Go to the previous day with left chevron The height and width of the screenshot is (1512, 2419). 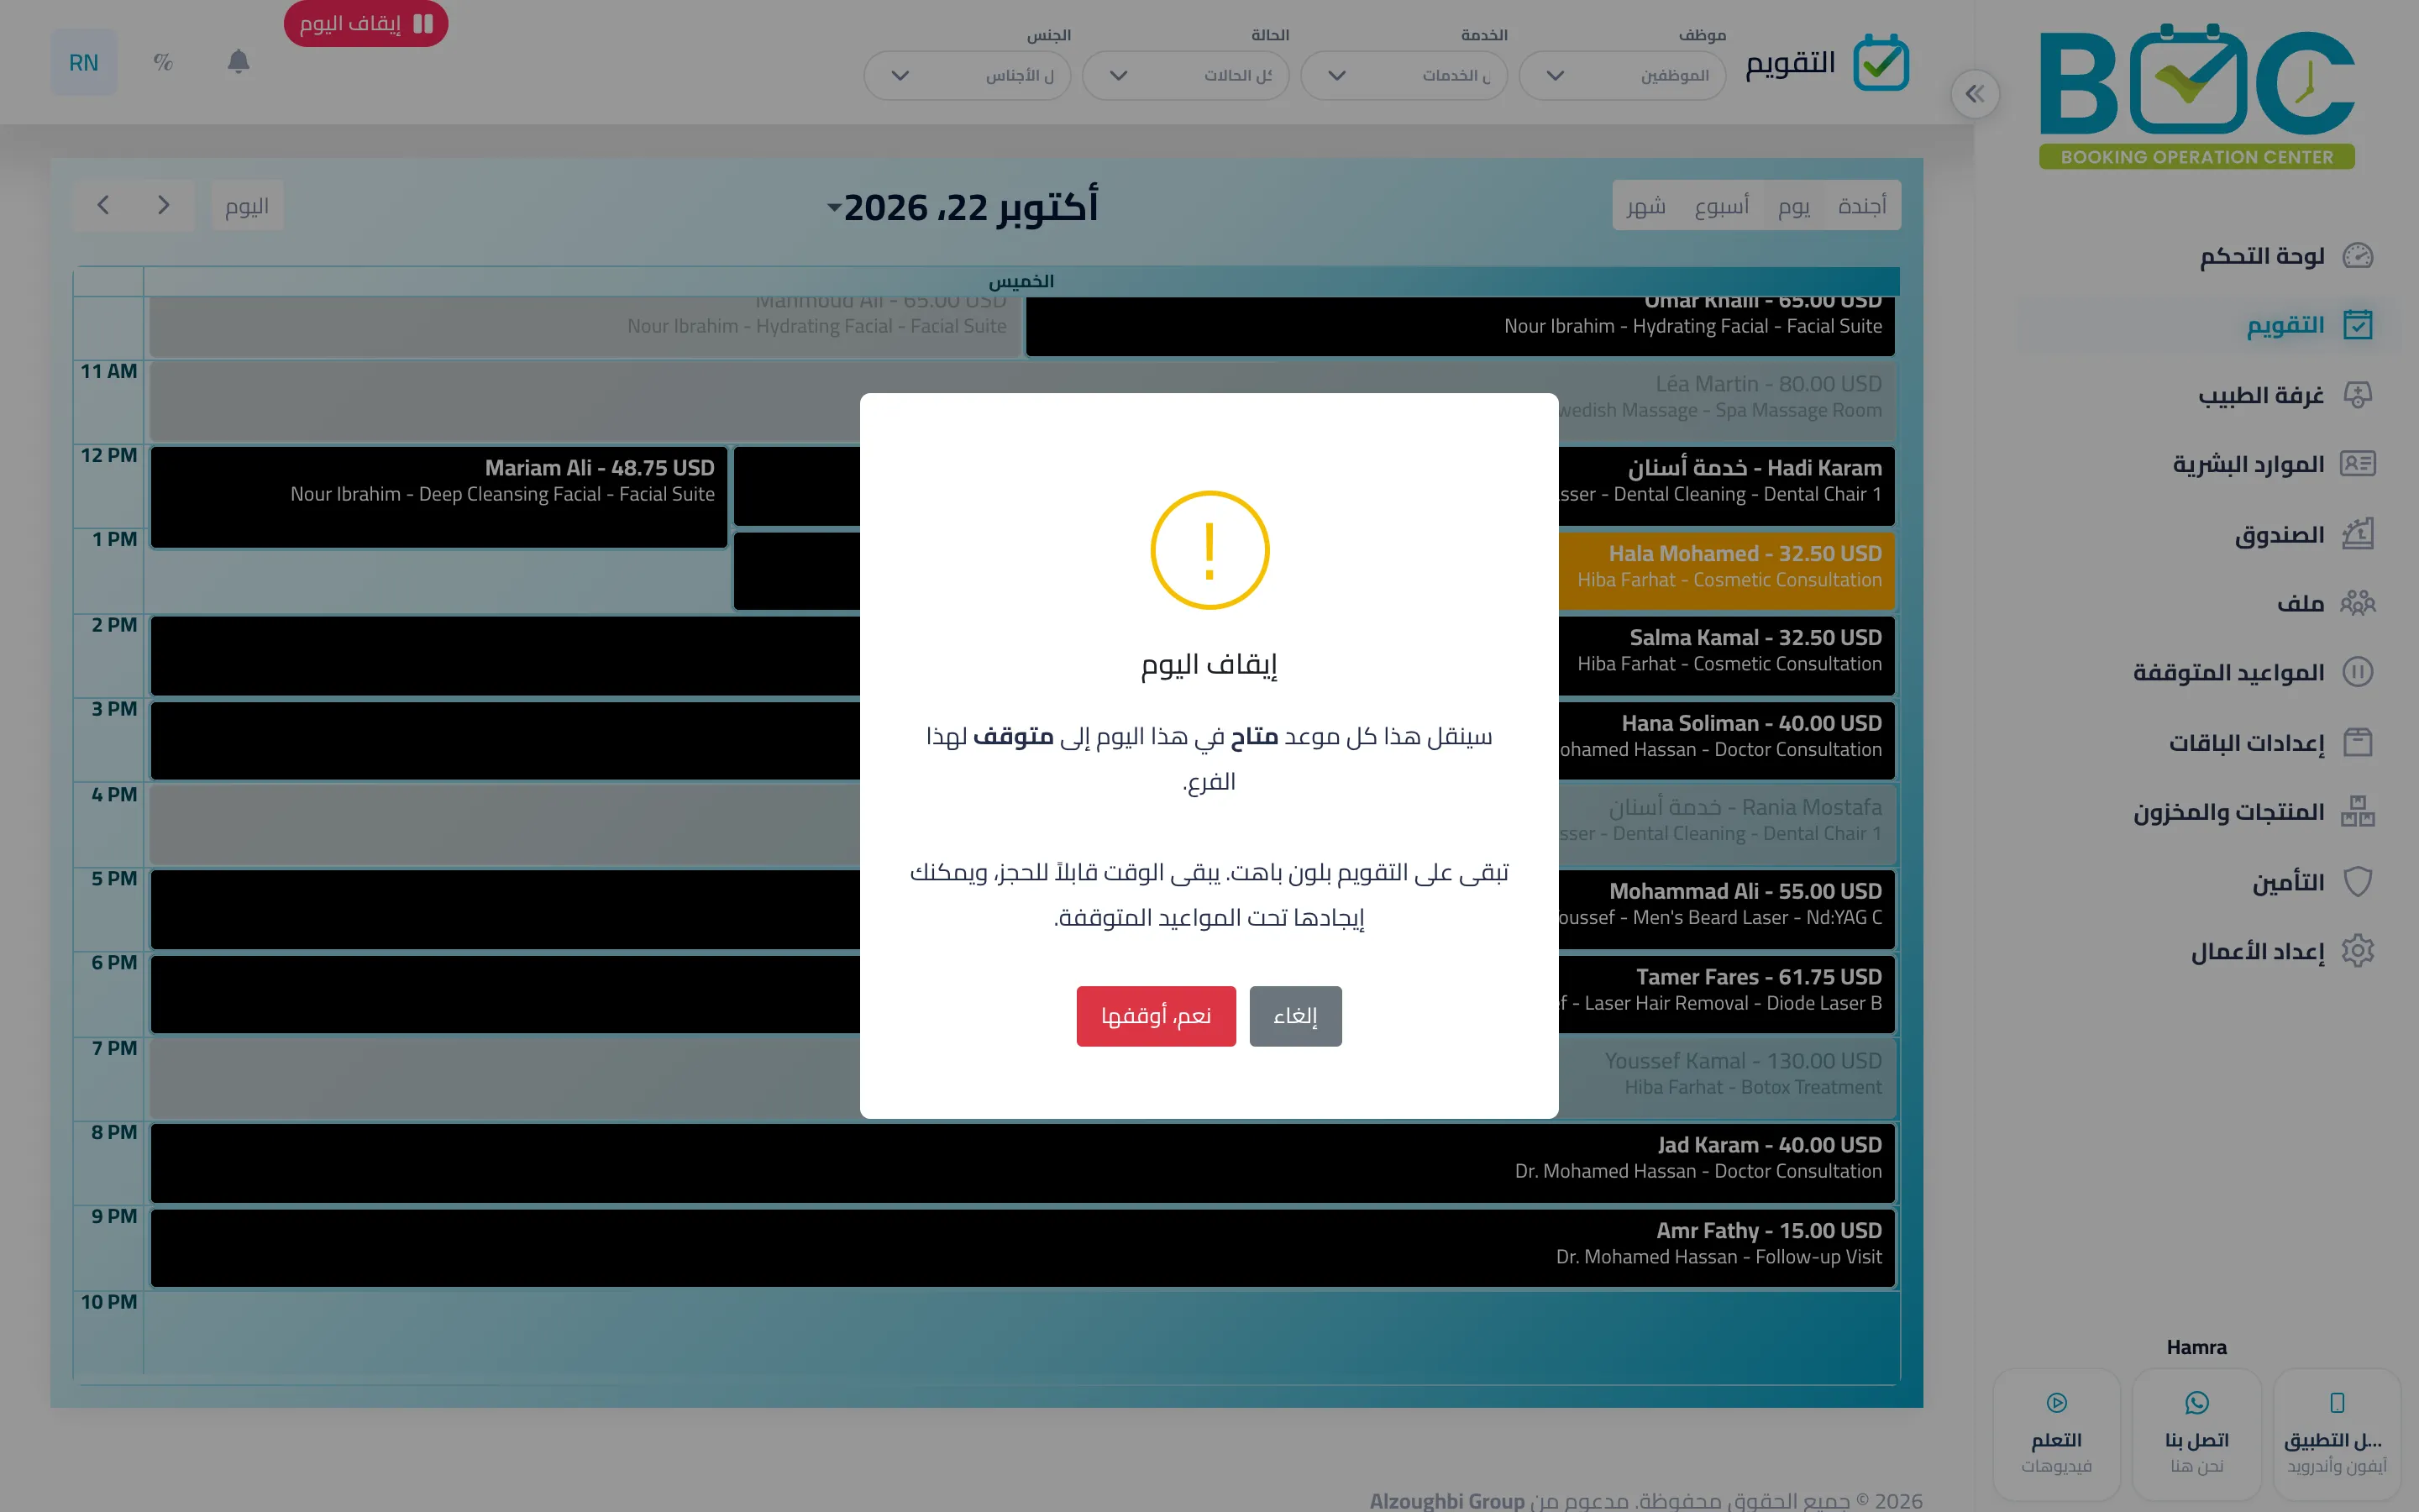[x=103, y=206]
